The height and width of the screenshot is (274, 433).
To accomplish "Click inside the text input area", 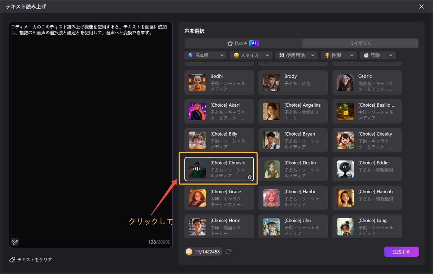I will (x=90, y=126).
